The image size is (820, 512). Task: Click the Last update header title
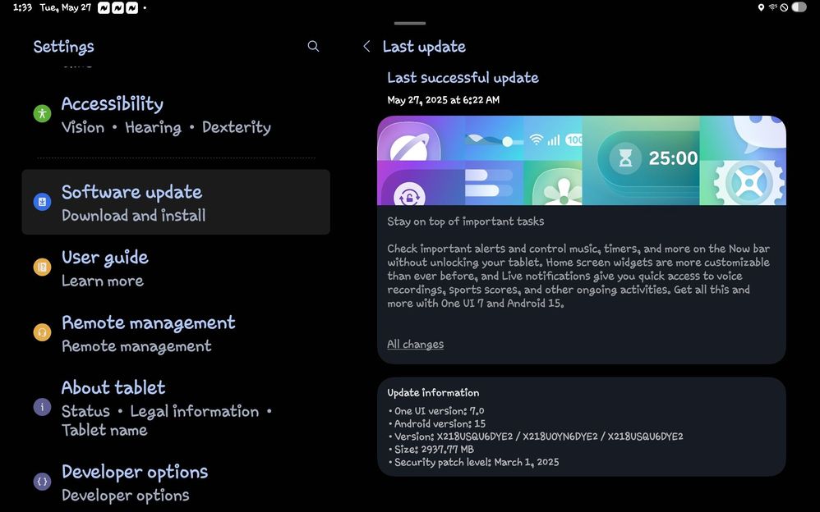424,47
